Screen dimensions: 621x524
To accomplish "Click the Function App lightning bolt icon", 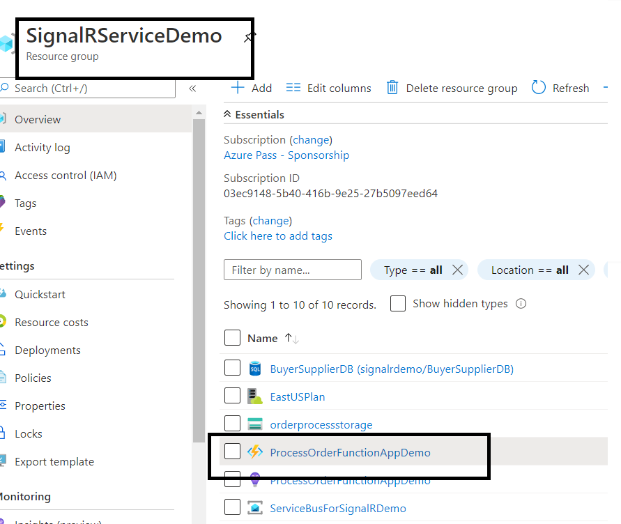I will tap(255, 452).
